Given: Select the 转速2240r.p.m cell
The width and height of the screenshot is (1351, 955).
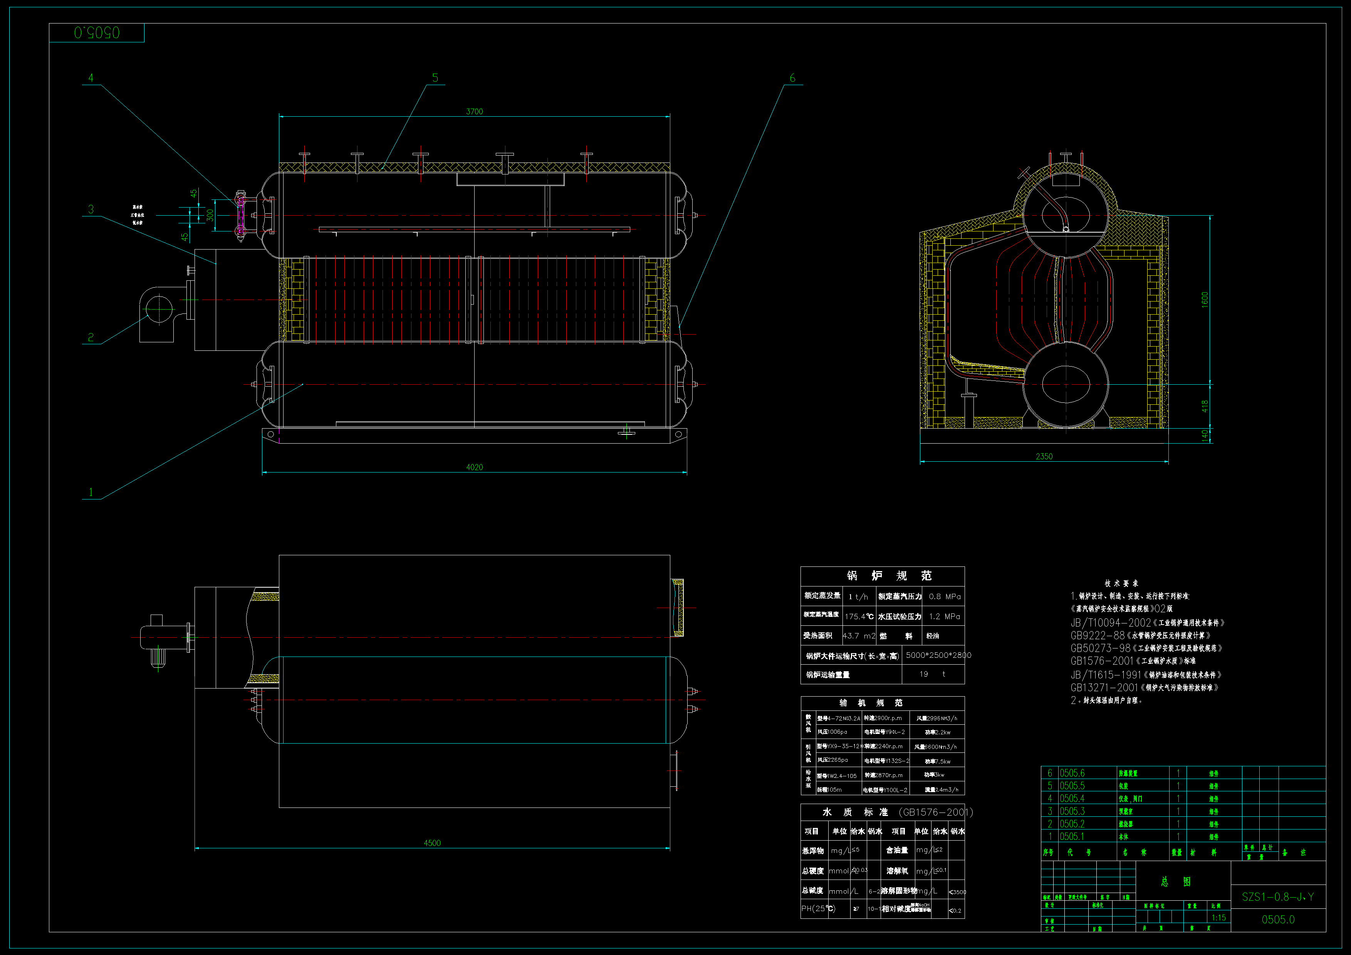Looking at the screenshot, I should 883,746.
